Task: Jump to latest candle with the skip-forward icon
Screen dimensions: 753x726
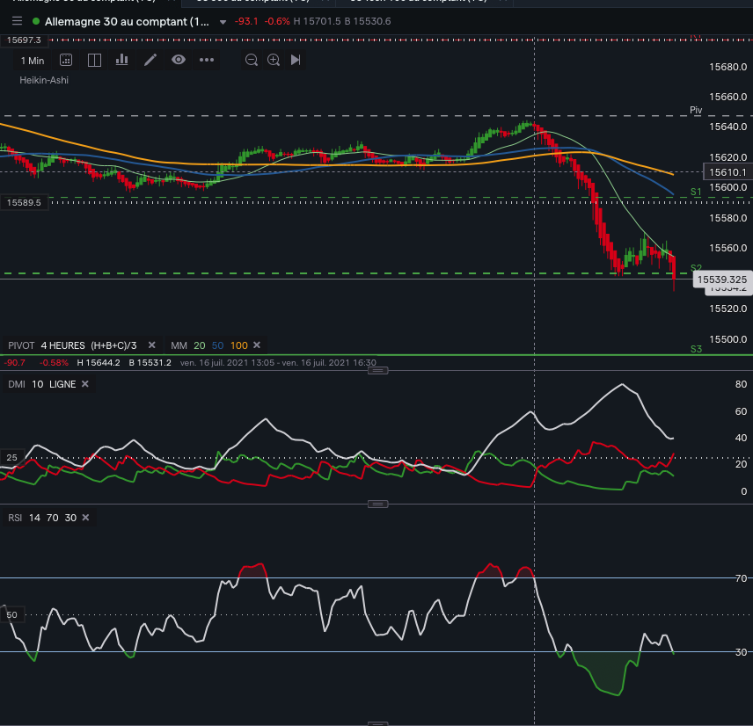Action: click(296, 60)
